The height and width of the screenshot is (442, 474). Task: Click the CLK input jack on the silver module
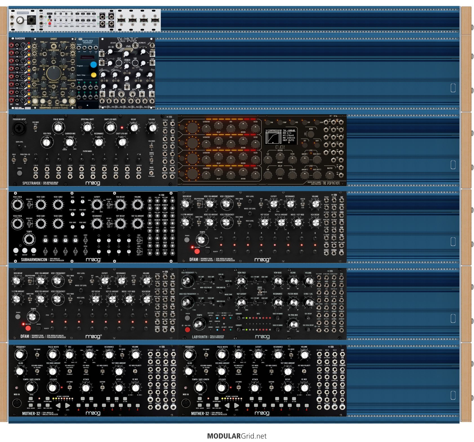pos(41,17)
